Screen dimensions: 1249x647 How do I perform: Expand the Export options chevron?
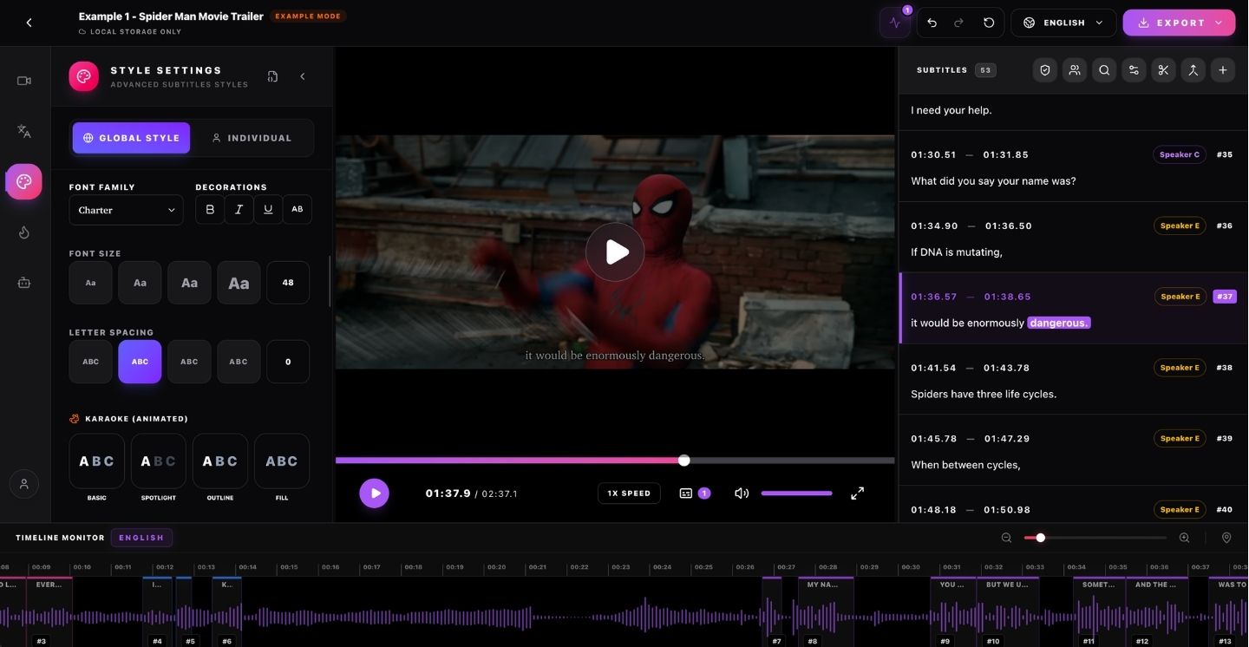pyautogui.click(x=1218, y=23)
